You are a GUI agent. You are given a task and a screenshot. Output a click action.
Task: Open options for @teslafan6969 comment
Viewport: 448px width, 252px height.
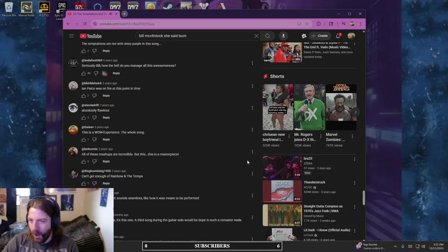[252, 63]
